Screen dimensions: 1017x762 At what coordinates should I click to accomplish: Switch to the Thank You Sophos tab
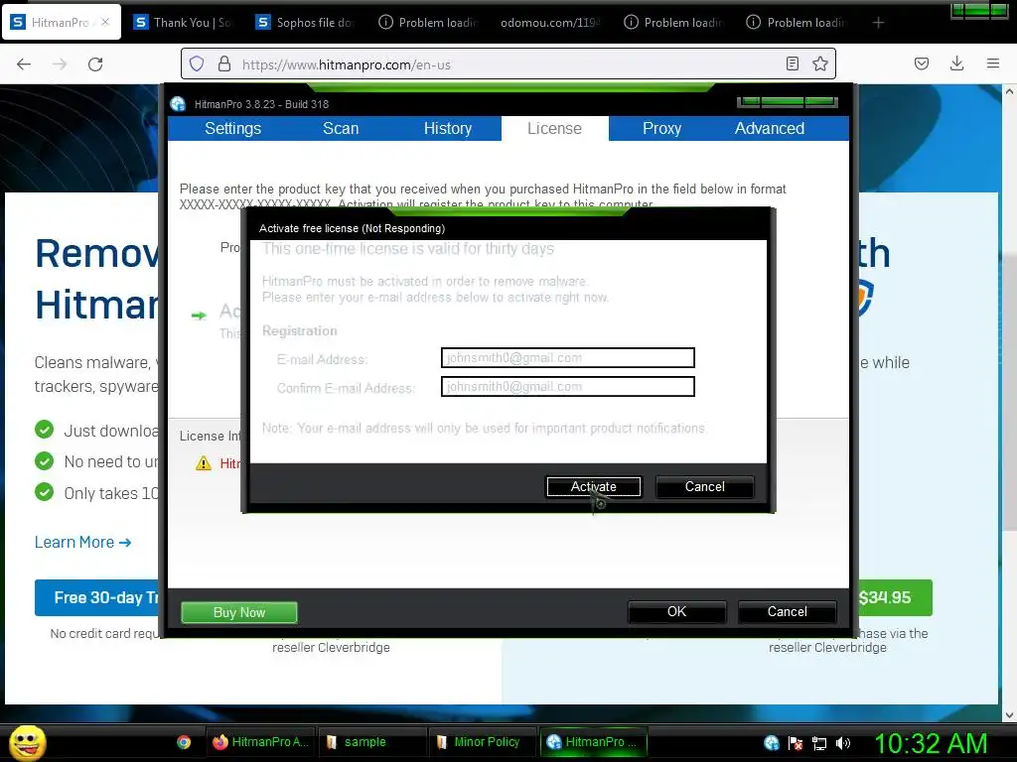pos(184,22)
